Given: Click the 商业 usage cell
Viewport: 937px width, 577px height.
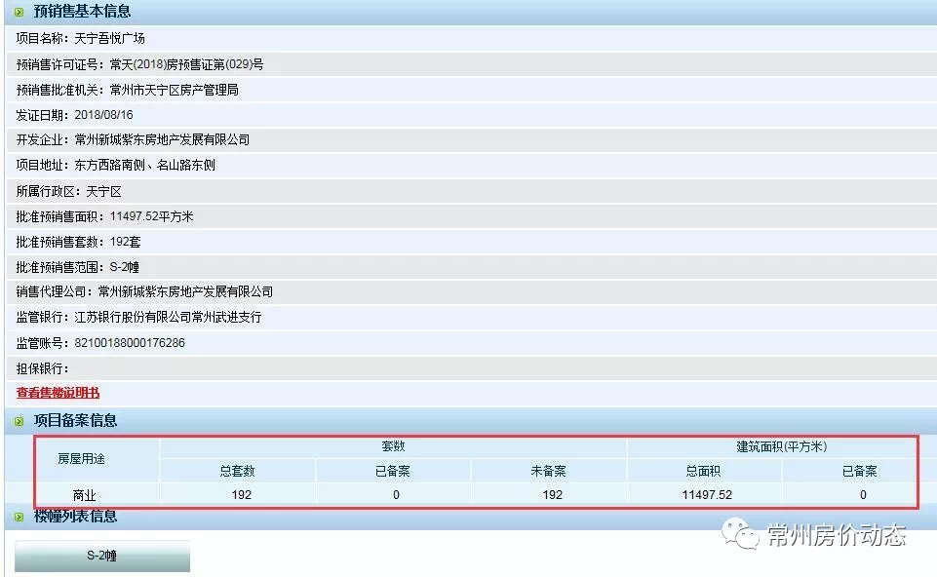Looking at the screenshot, I should click(x=84, y=495).
